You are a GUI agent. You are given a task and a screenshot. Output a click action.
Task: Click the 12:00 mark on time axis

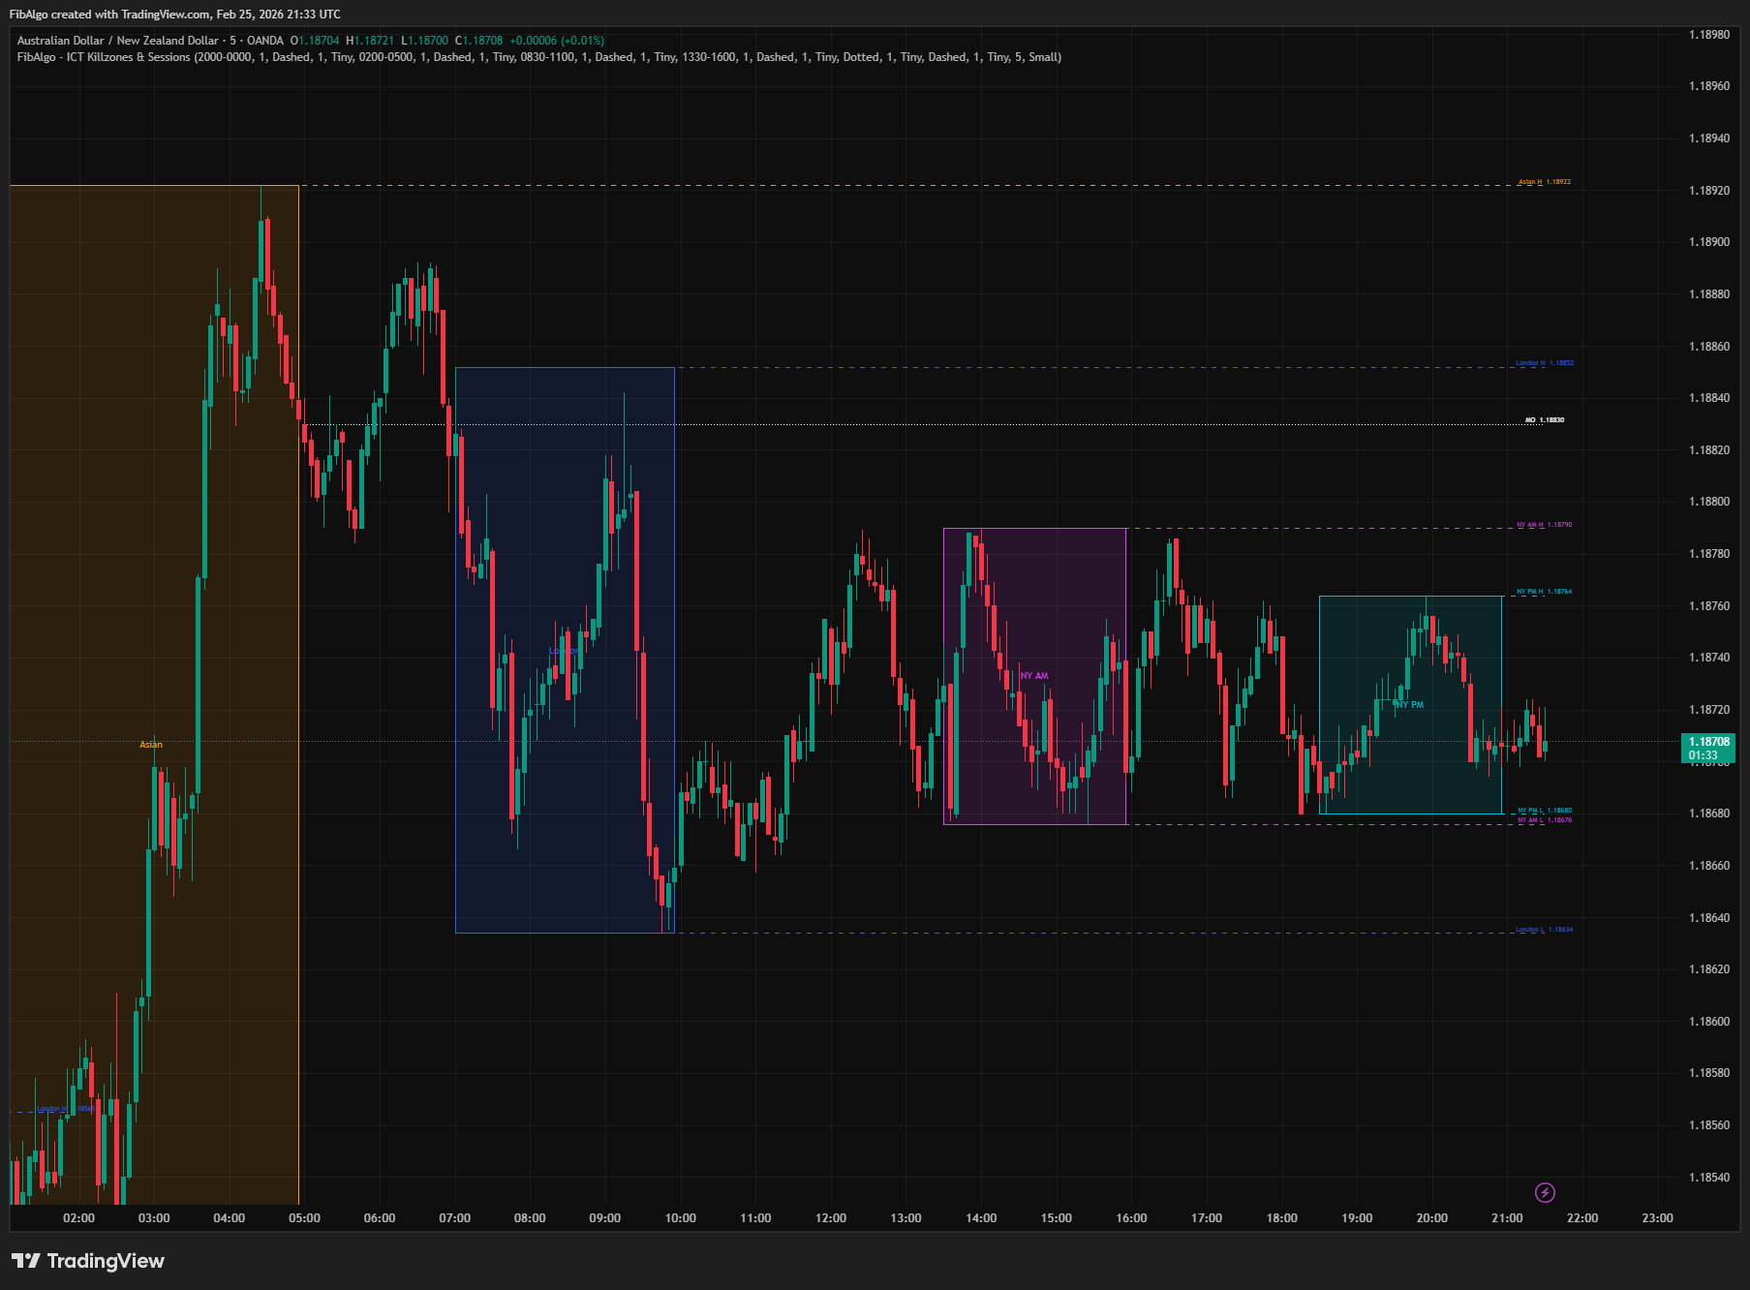[x=830, y=1218]
